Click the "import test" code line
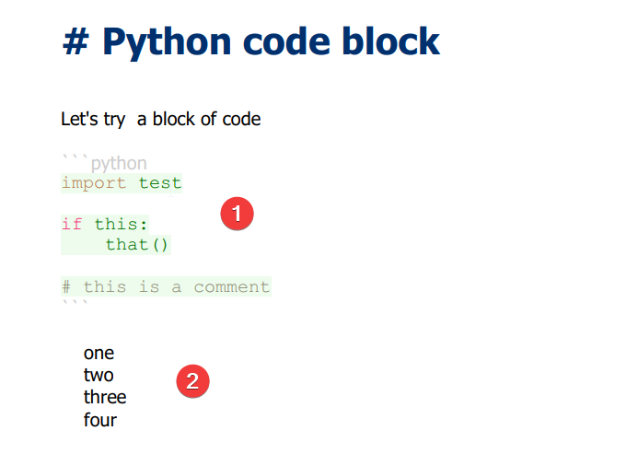Screen dimensions: 638x454 [x=122, y=183]
